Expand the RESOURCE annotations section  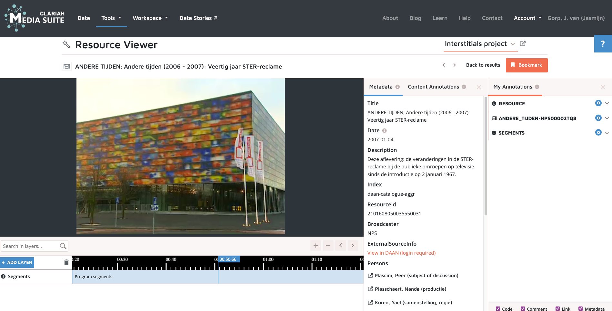607,103
